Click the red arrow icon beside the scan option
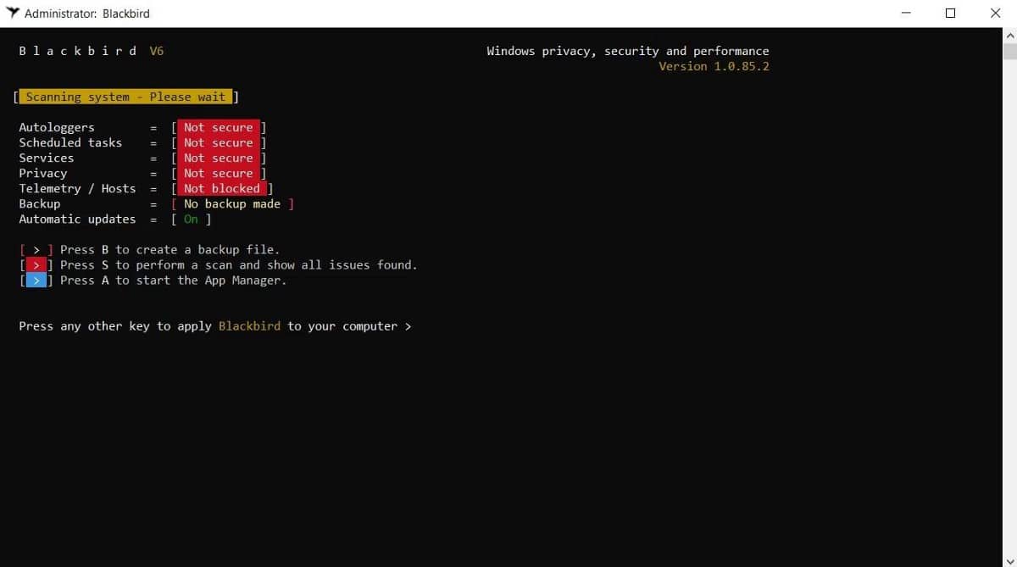The image size is (1017, 567). (36, 264)
